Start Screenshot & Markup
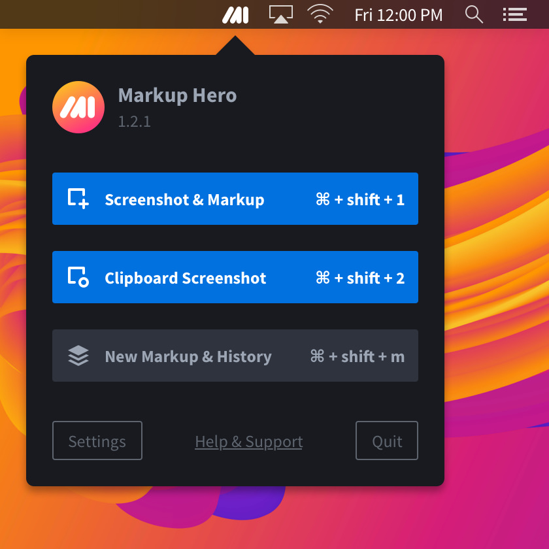 (x=184, y=199)
